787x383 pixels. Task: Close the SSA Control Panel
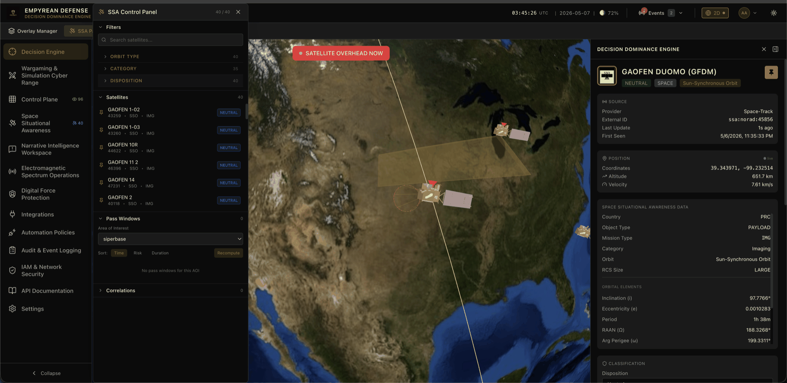238,12
